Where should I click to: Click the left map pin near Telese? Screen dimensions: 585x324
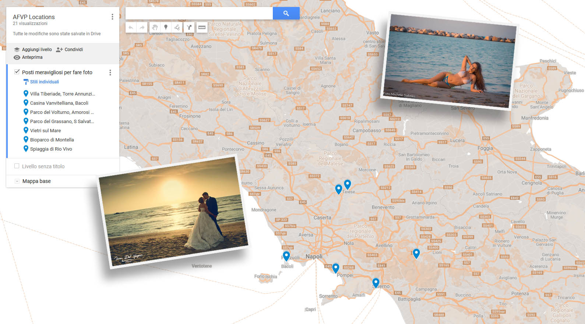click(339, 189)
